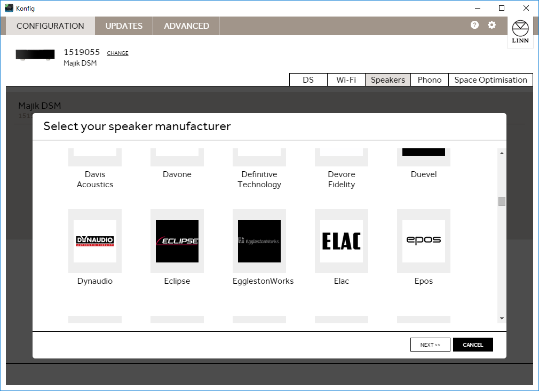Select the Speakers tab
Screen dimensions: 539x391
(x=388, y=79)
